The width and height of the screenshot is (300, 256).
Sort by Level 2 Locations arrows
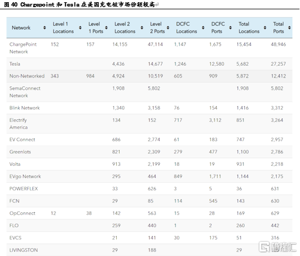141,28
